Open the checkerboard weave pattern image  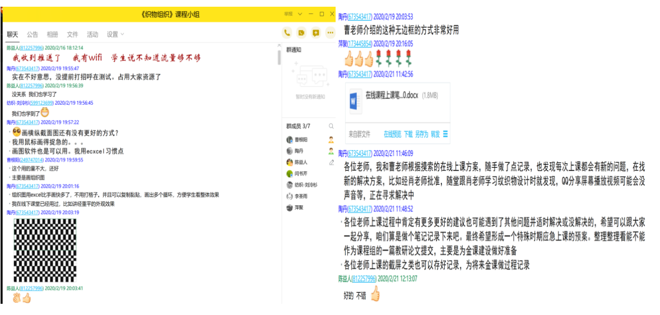(45, 250)
